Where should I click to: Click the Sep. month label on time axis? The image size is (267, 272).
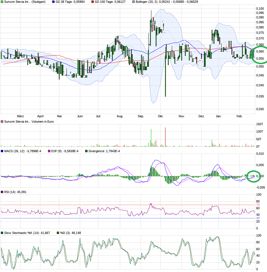[141, 116]
